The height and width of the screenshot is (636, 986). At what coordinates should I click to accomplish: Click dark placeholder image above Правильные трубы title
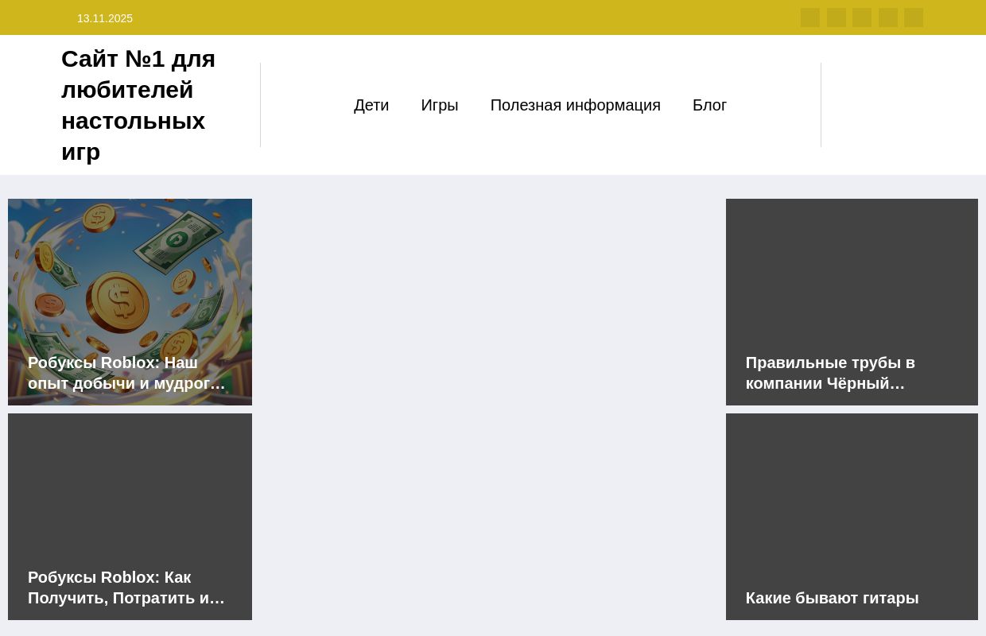[x=852, y=270]
